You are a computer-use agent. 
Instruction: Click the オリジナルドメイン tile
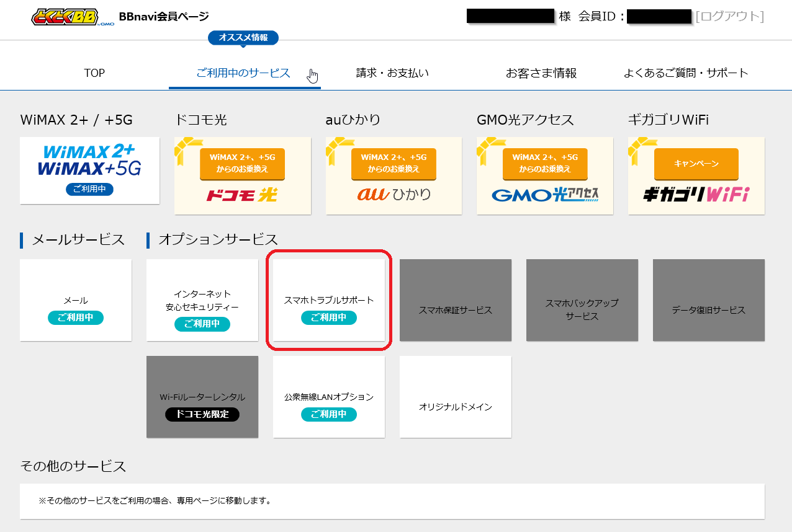456,397
